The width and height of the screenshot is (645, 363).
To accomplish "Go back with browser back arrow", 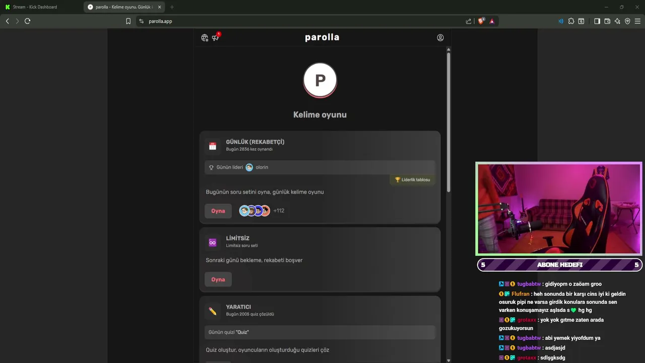I will (7, 21).
